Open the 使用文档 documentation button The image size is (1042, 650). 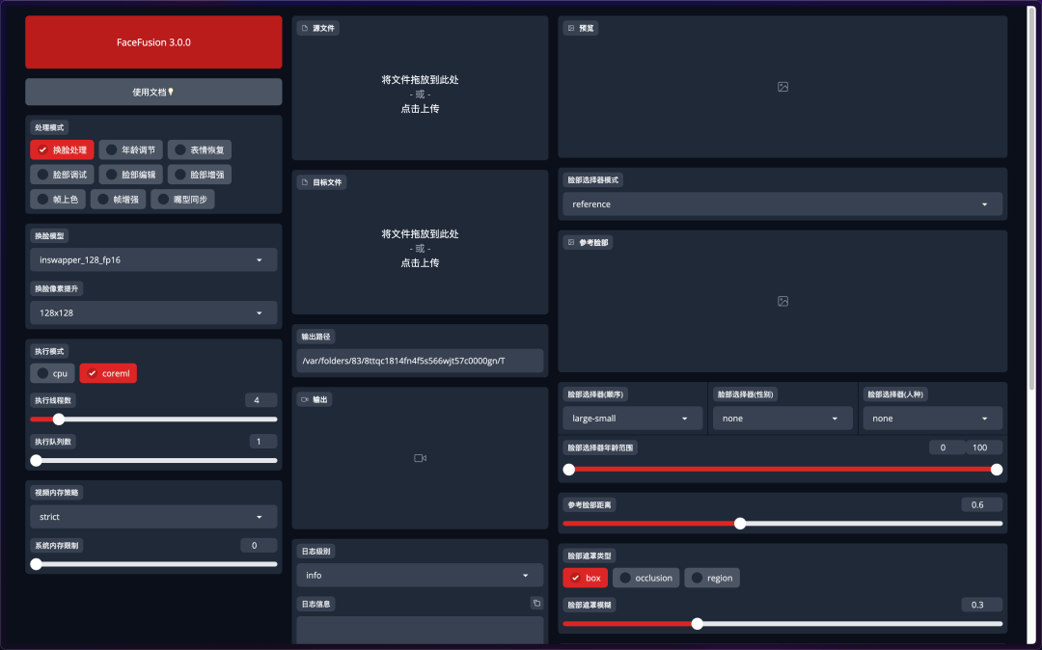coord(153,92)
